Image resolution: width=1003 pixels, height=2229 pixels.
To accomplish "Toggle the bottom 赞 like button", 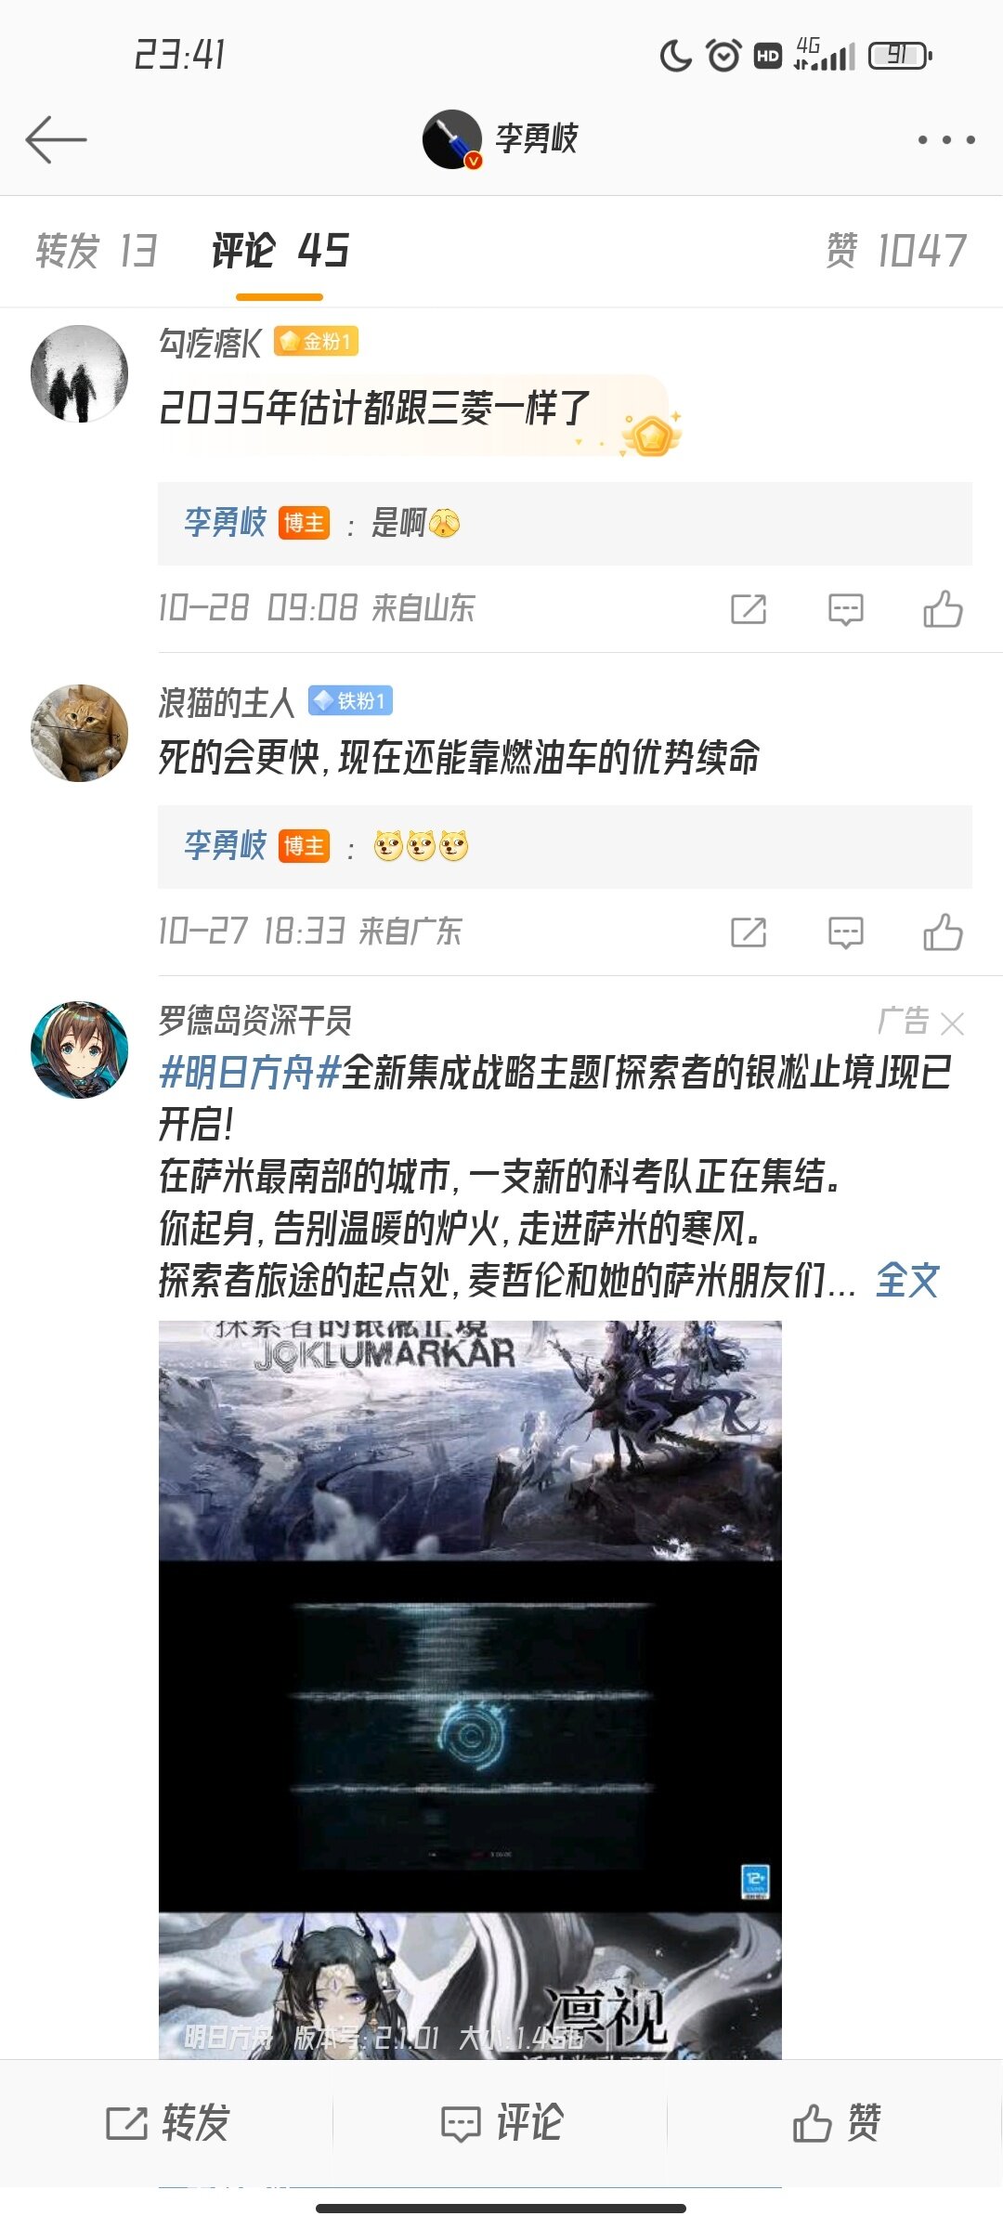I will pyautogui.click(x=836, y=2123).
